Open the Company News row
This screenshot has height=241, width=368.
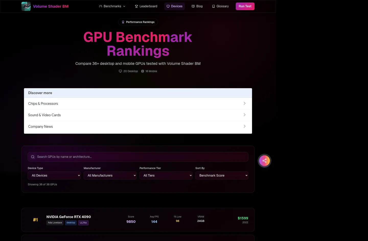tap(138, 126)
